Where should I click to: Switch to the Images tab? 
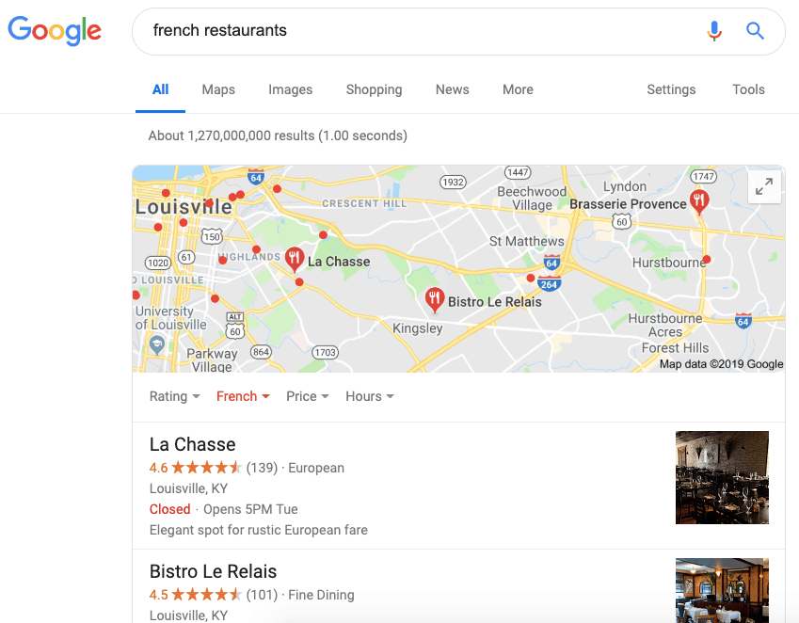point(290,89)
